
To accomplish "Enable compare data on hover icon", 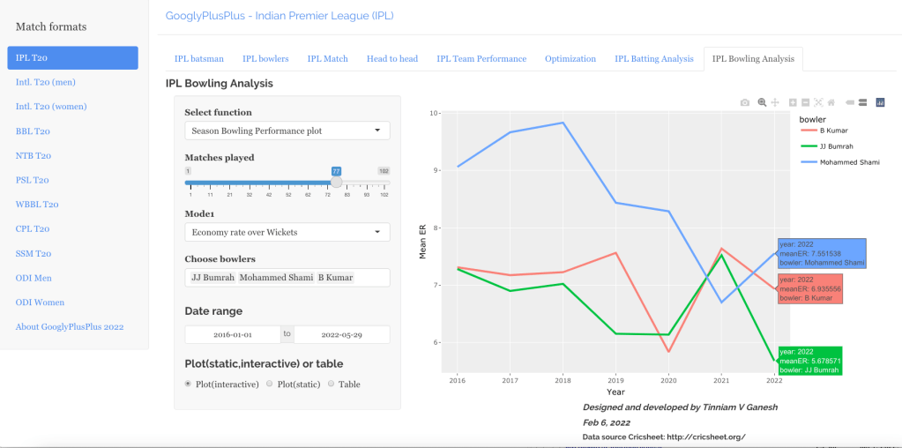I will 862,102.
